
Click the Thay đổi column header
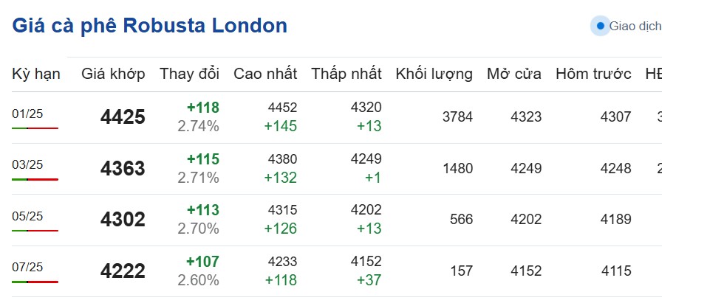coord(189,74)
